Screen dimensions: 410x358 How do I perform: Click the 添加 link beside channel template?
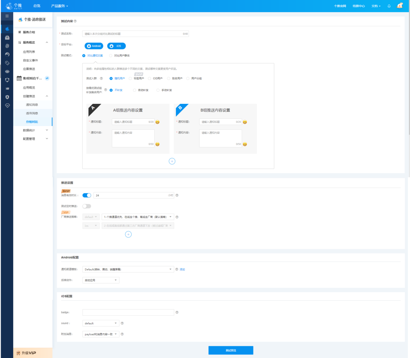(x=182, y=269)
